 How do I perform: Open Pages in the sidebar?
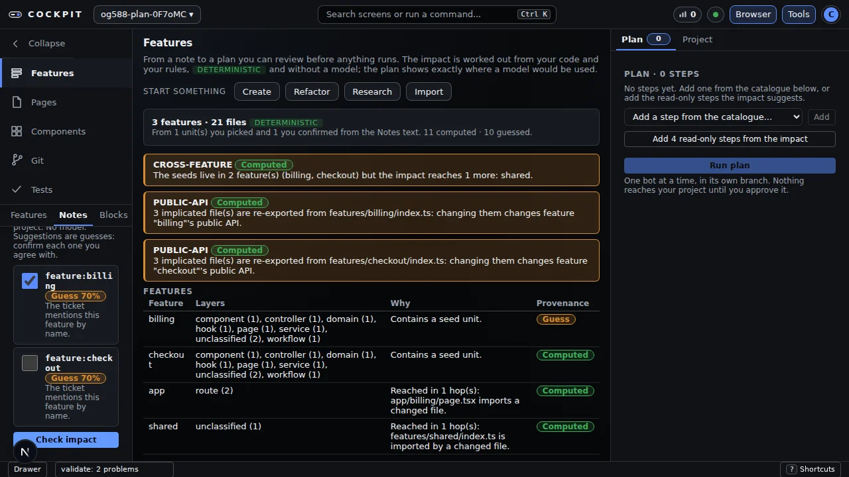click(66, 102)
